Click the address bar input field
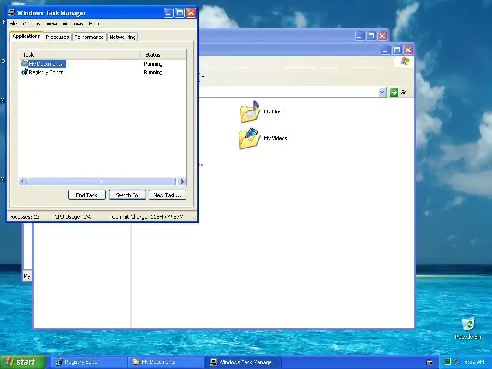Image resolution: width=492 pixels, height=369 pixels. pyautogui.click(x=289, y=92)
